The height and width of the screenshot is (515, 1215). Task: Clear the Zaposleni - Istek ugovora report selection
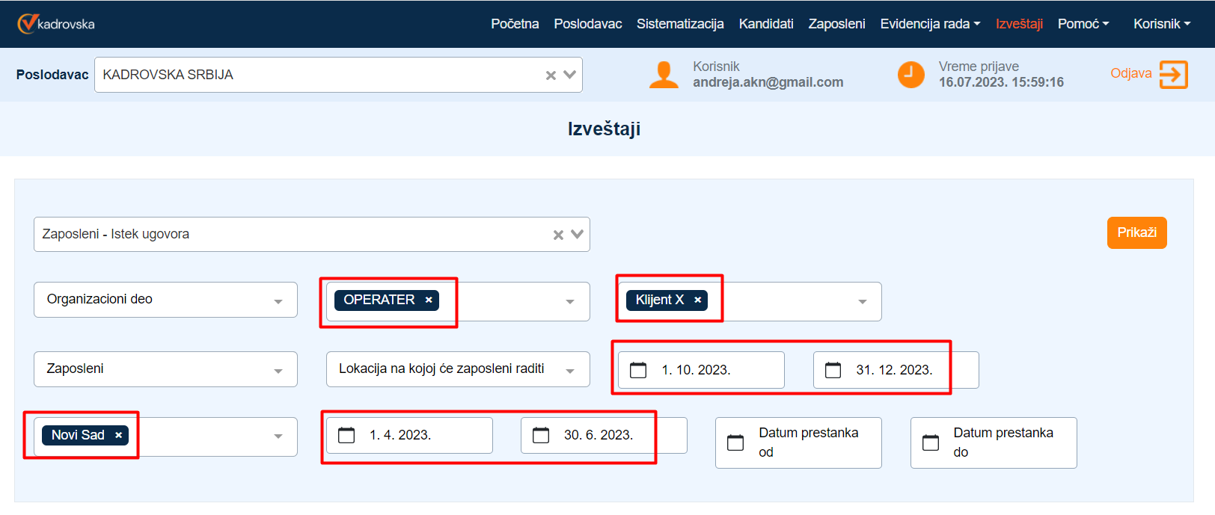pyautogui.click(x=558, y=235)
